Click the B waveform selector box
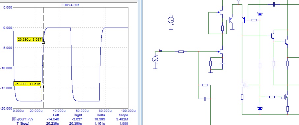 [x=14, y=119]
